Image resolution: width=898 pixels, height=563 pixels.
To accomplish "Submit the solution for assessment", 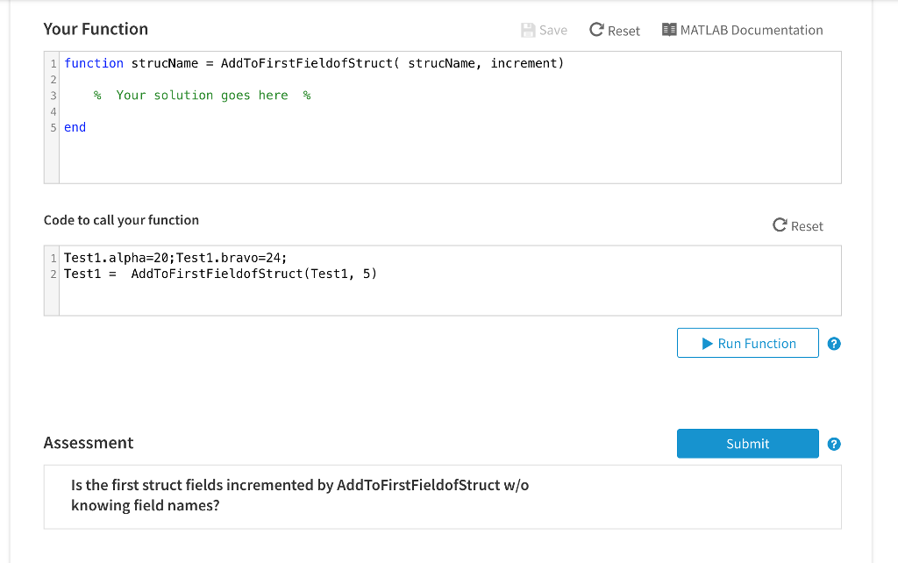I will point(747,444).
